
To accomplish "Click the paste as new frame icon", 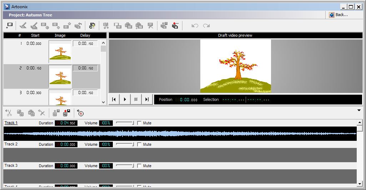I will point(139,25).
